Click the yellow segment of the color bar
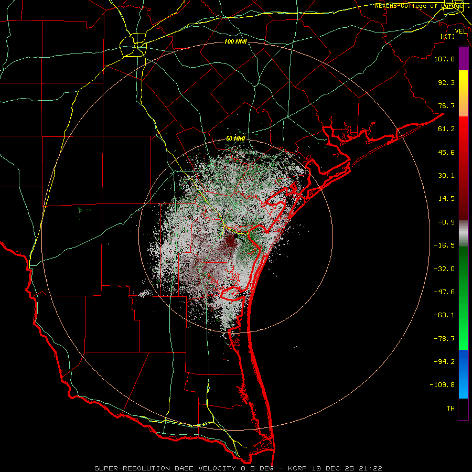The image size is (472, 472). pyautogui.click(x=463, y=81)
